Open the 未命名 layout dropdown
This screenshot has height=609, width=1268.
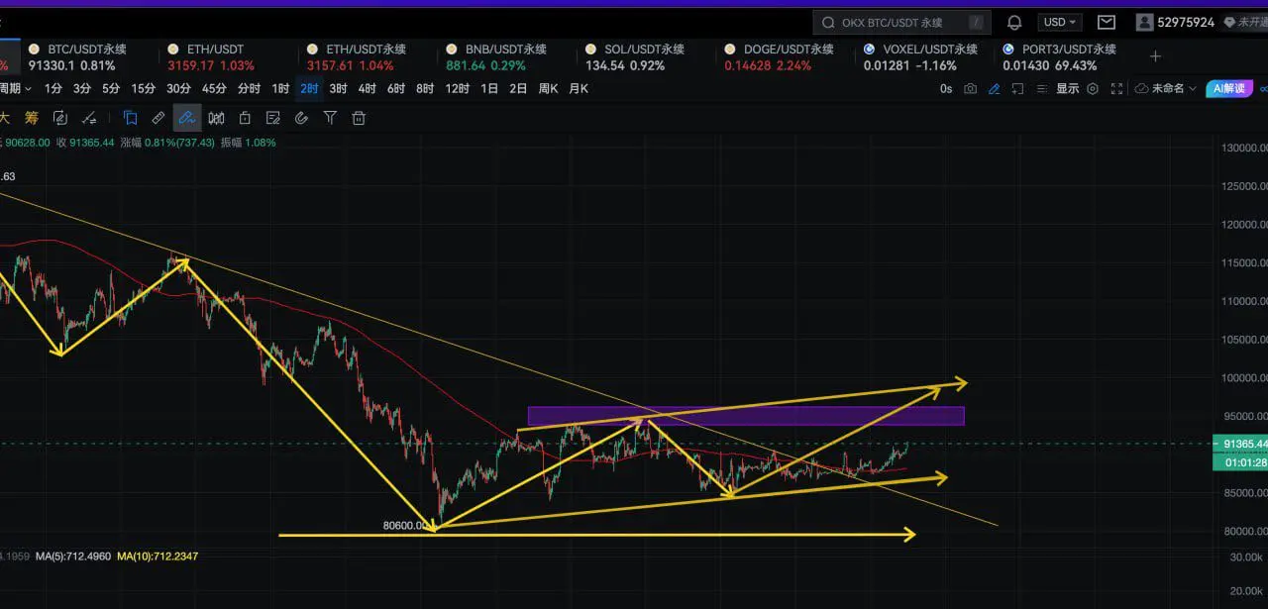pos(1166,88)
